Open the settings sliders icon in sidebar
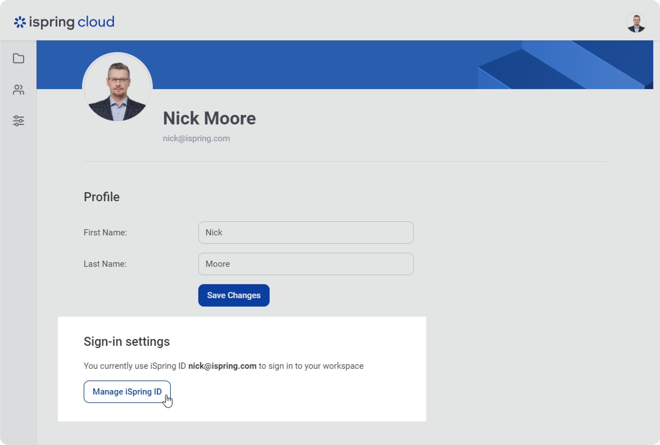 pos(19,121)
